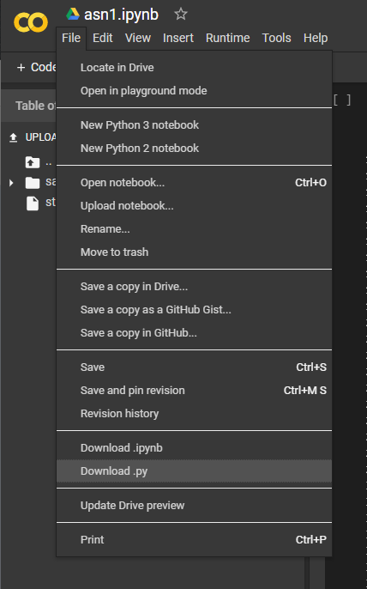The width and height of the screenshot is (367, 589).
Task: Select Save and pin revision
Action: pyautogui.click(x=194, y=391)
